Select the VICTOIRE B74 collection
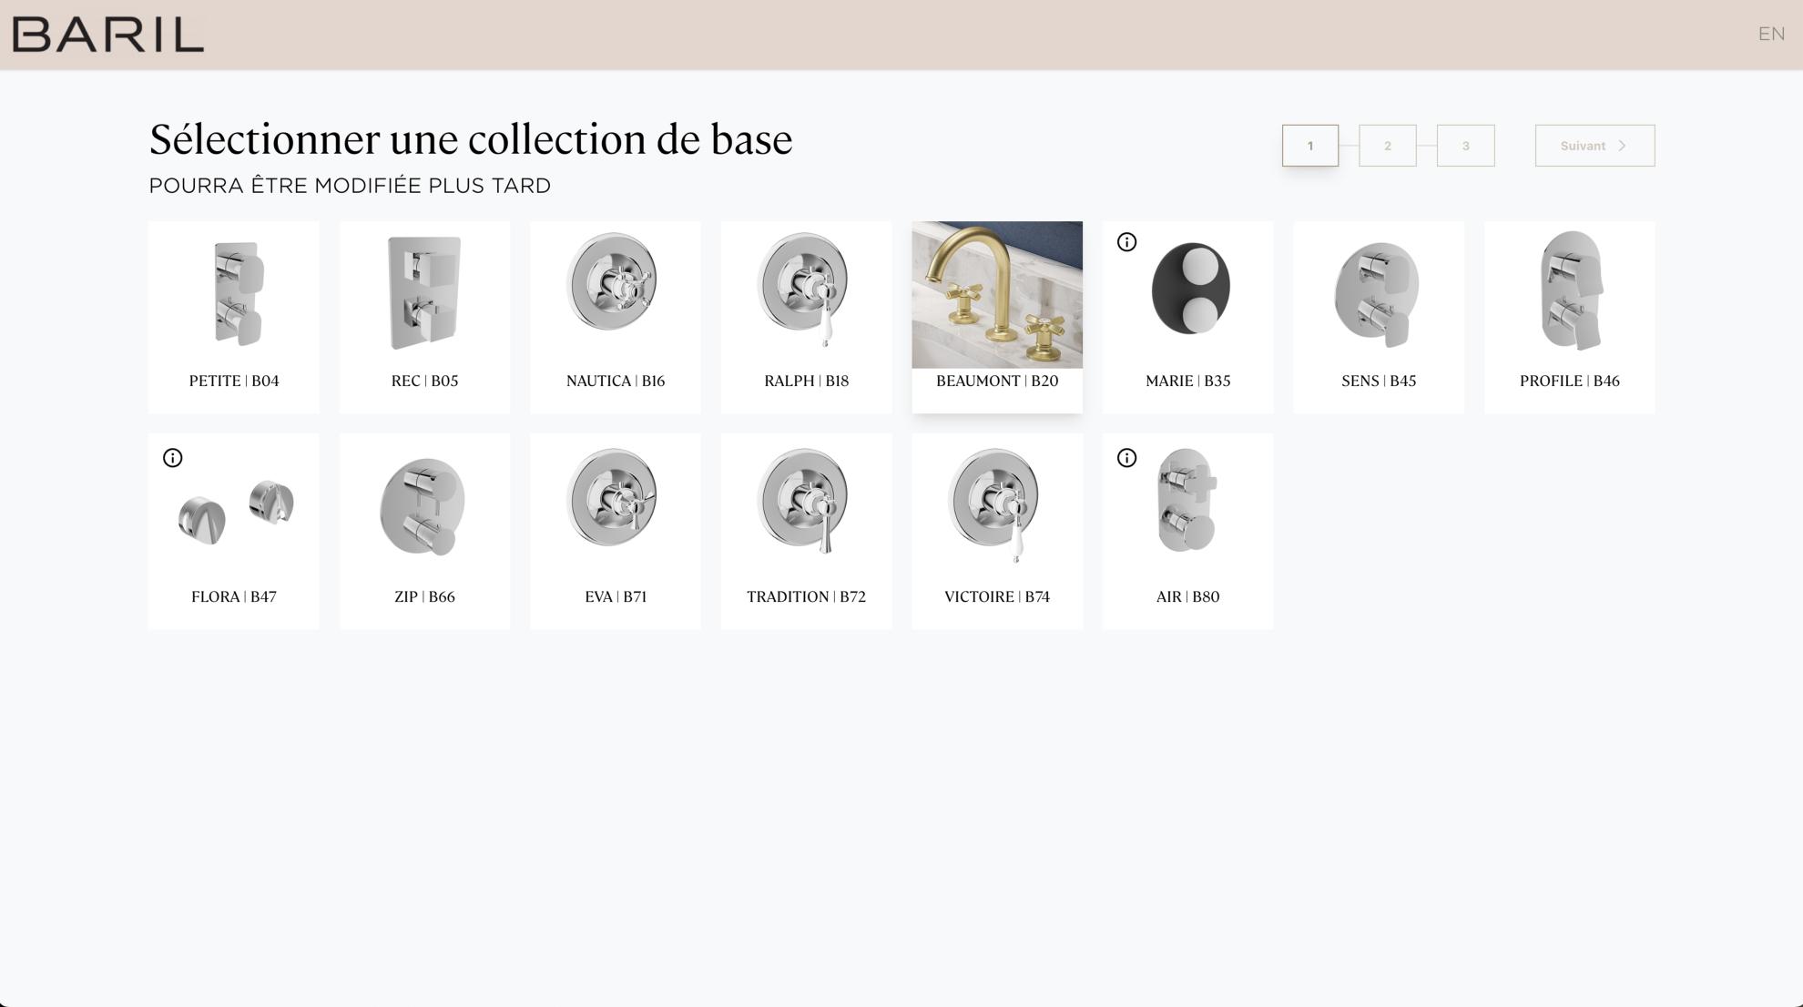Image resolution: width=1803 pixels, height=1007 pixels. click(x=997, y=531)
